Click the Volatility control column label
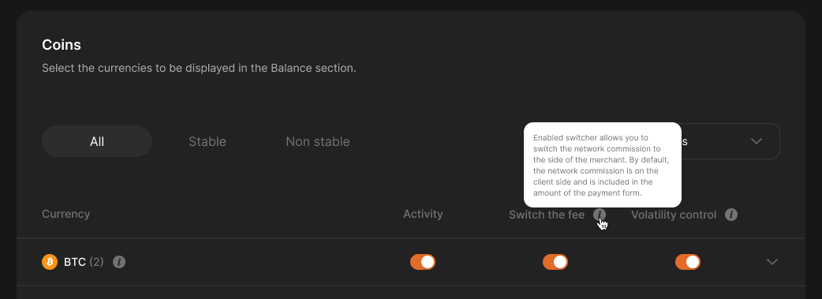 coord(674,215)
